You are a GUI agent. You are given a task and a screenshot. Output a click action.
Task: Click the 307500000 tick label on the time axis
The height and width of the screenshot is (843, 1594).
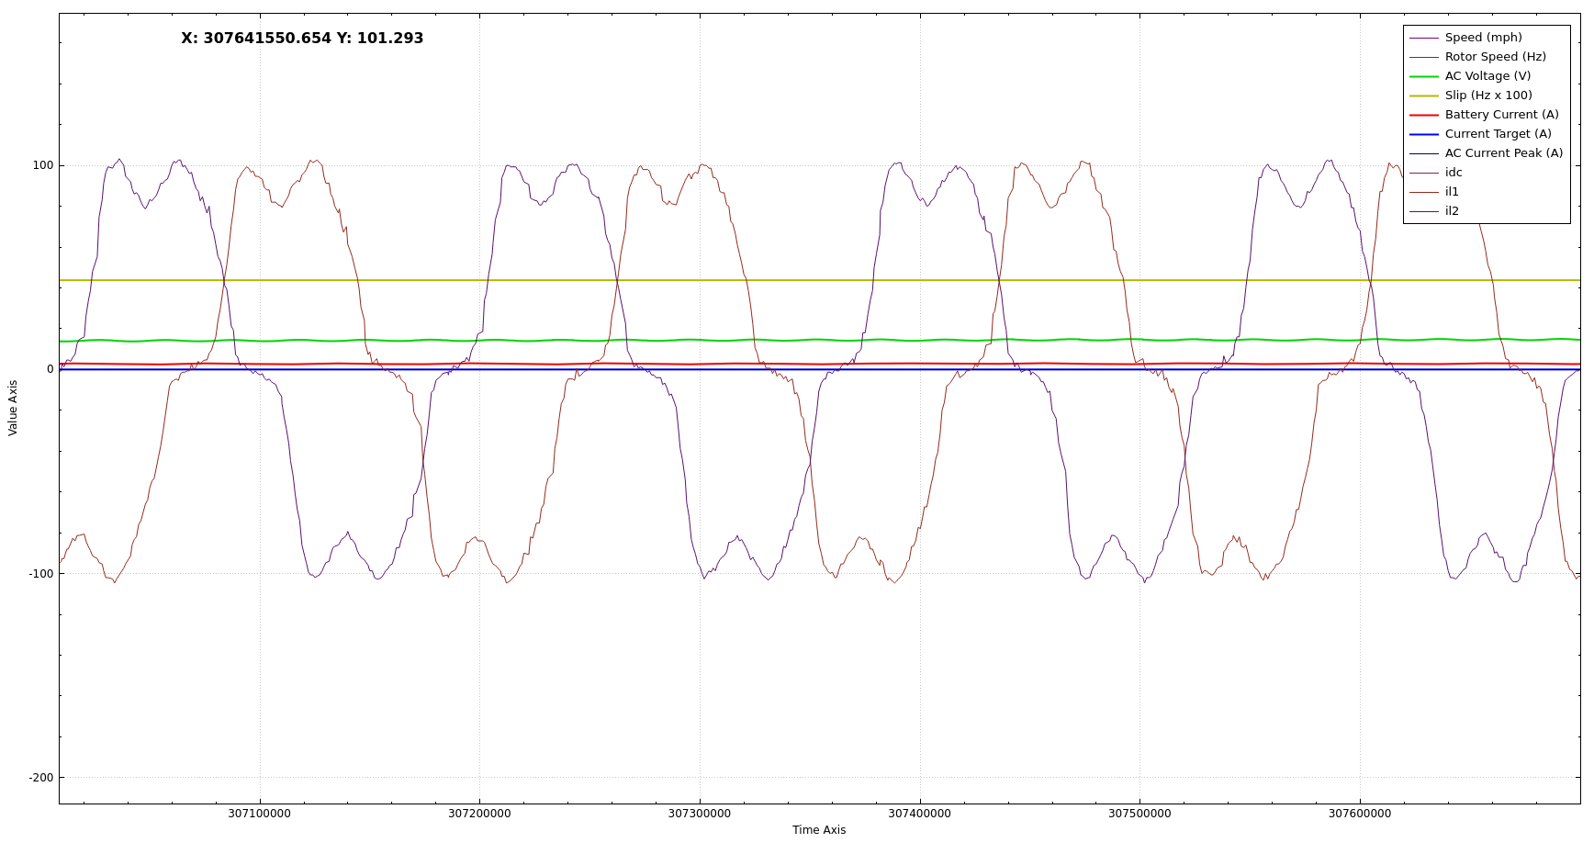click(x=1139, y=814)
